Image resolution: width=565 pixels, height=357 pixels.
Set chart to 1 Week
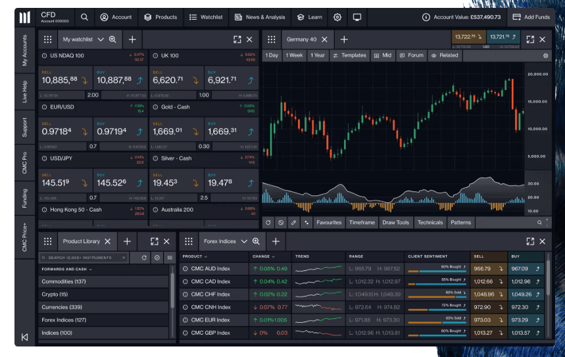(294, 55)
